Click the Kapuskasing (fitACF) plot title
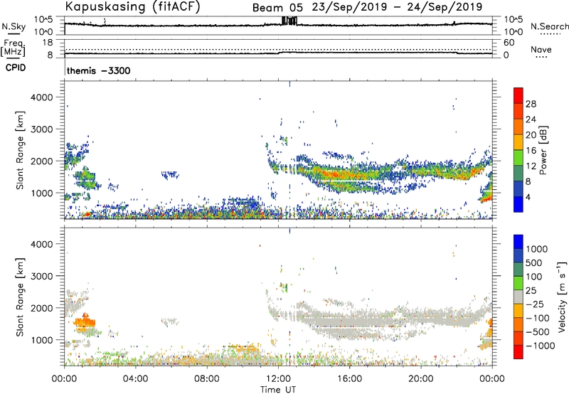The width and height of the screenshot is (569, 394). [x=133, y=6]
